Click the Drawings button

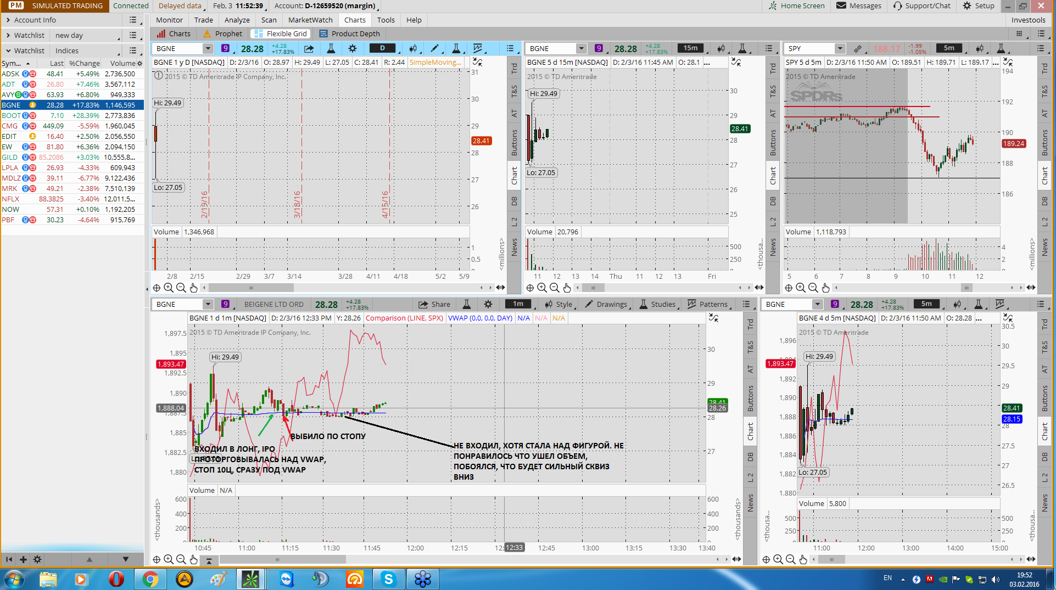606,304
